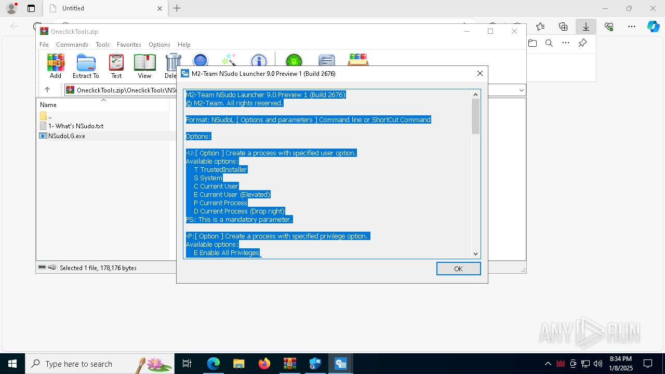Open the volume control in system tray

598,364
